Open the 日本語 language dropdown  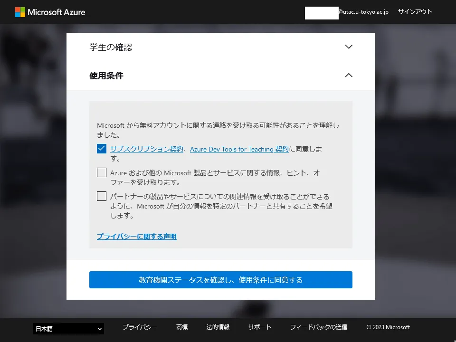[68, 329]
